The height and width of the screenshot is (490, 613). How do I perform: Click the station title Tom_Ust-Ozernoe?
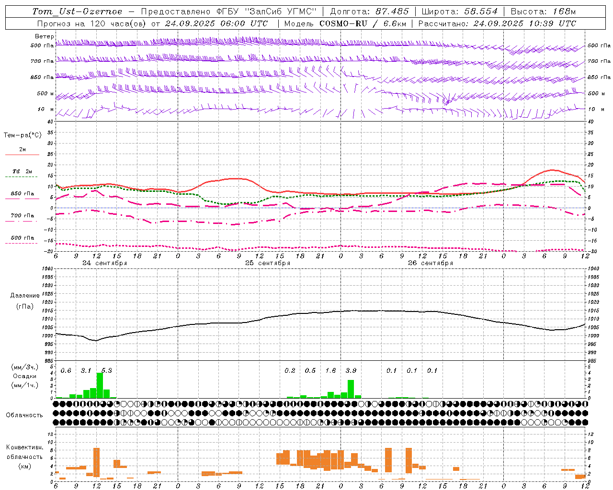[77, 11]
